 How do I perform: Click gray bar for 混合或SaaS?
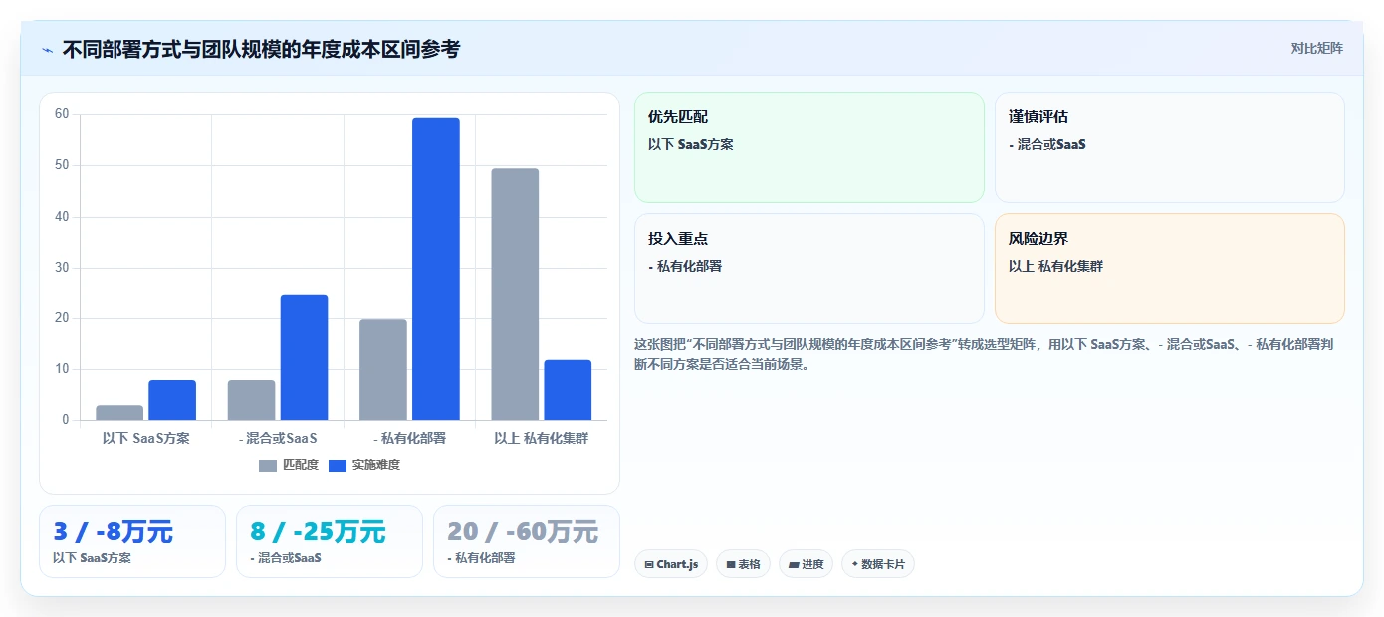tap(251, 400)
